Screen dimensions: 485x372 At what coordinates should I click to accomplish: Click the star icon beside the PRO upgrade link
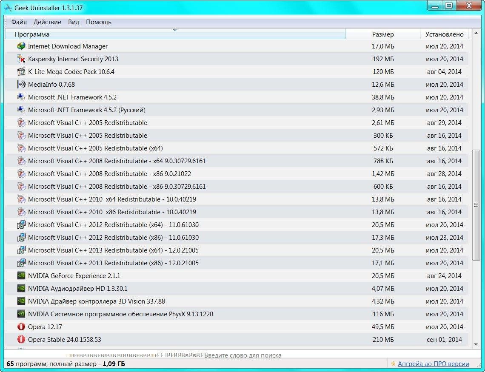click(x=393, y=364)
